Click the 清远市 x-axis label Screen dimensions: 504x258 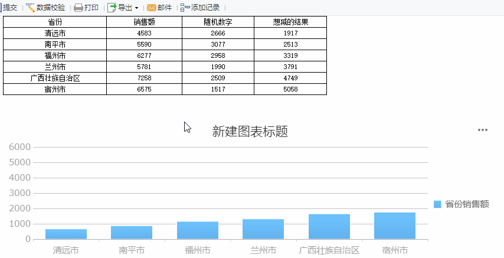pyautogui.click(x=66, y=250)
